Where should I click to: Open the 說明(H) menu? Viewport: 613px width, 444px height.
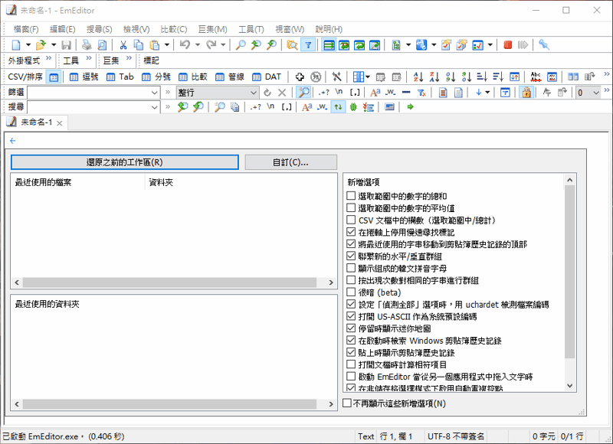[x=329, y=29]
